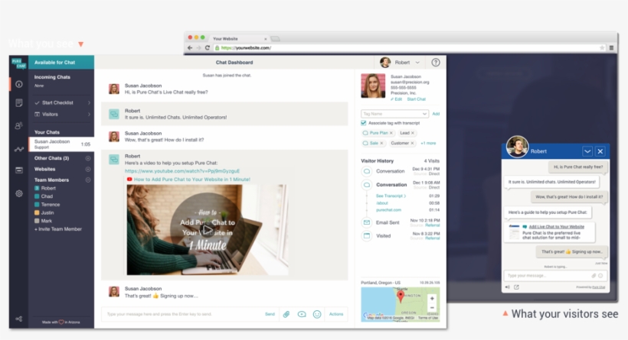Remove the Sale tag
This screenshot has width=628, height=340.
point(381,143)
